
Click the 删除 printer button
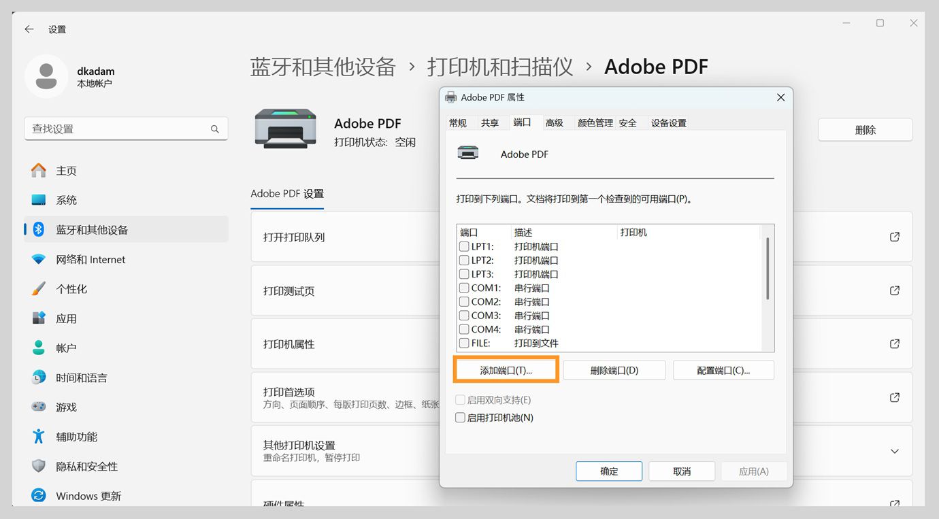pos(864,129)
